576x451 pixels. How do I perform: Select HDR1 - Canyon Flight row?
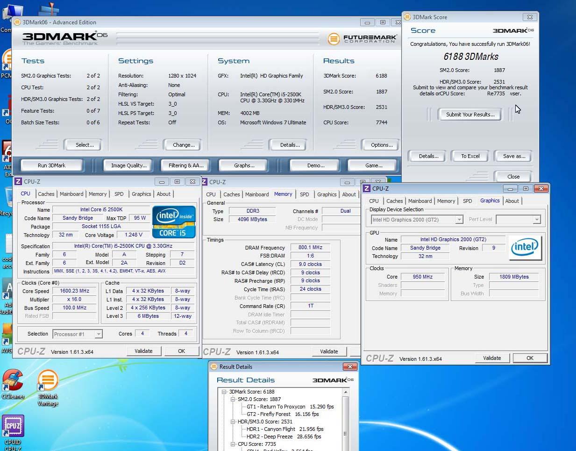coord(285,429)
